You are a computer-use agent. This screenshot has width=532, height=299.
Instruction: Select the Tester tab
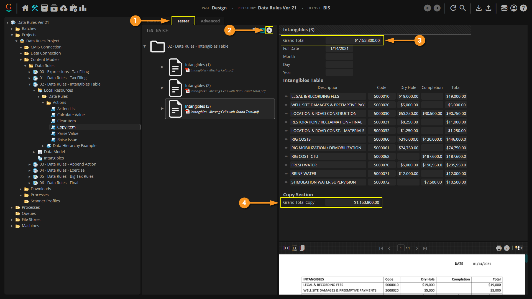(183, 21)
